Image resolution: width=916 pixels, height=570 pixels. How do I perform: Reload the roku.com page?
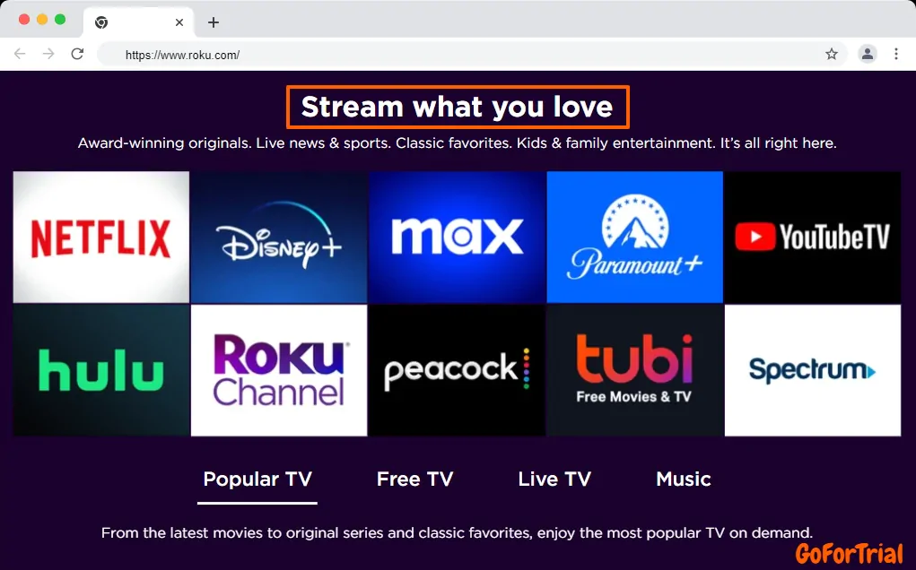click(77, 55)
